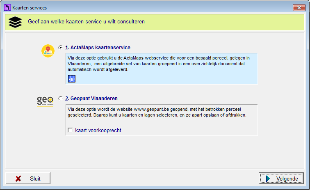Viewport: 310px width, 190px height.
Task: Click the Sluit button
Action: [28, 179]
